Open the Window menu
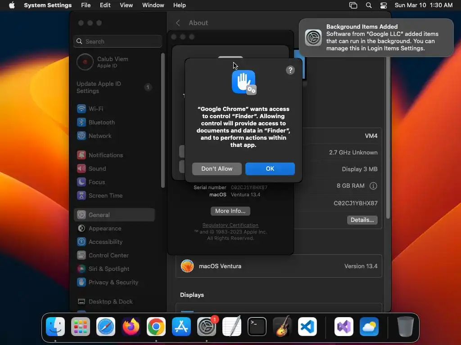 [x=153, y=5]
